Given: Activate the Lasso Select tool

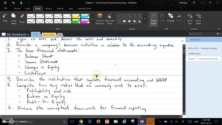Looking at the screenshot, I should [14, 19].
